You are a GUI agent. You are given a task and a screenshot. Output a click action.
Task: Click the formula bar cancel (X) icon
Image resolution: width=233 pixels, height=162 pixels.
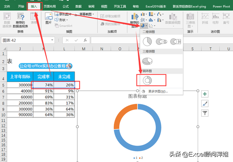pyautogui.click(x=67, y=40)
